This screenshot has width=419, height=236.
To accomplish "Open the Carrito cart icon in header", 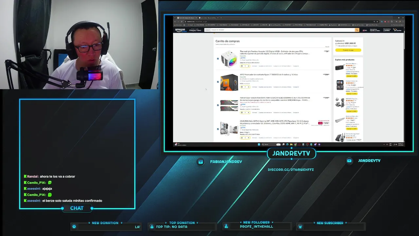I will tap(397, 30).
